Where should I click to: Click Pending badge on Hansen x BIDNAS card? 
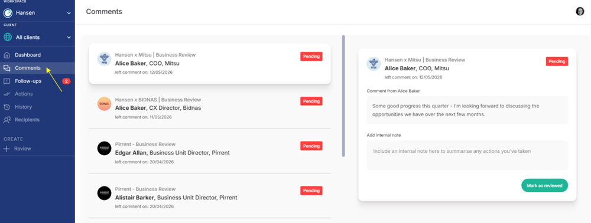pyautogui.click(x=311, y=101)
